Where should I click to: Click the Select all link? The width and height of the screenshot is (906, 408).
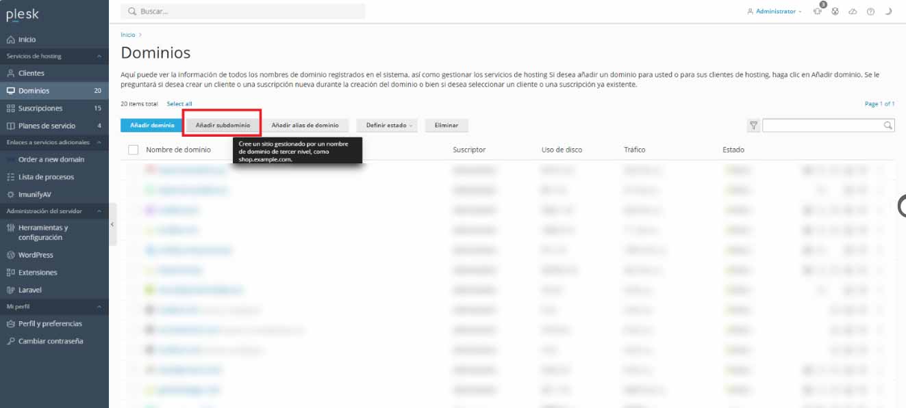point(179,104)
